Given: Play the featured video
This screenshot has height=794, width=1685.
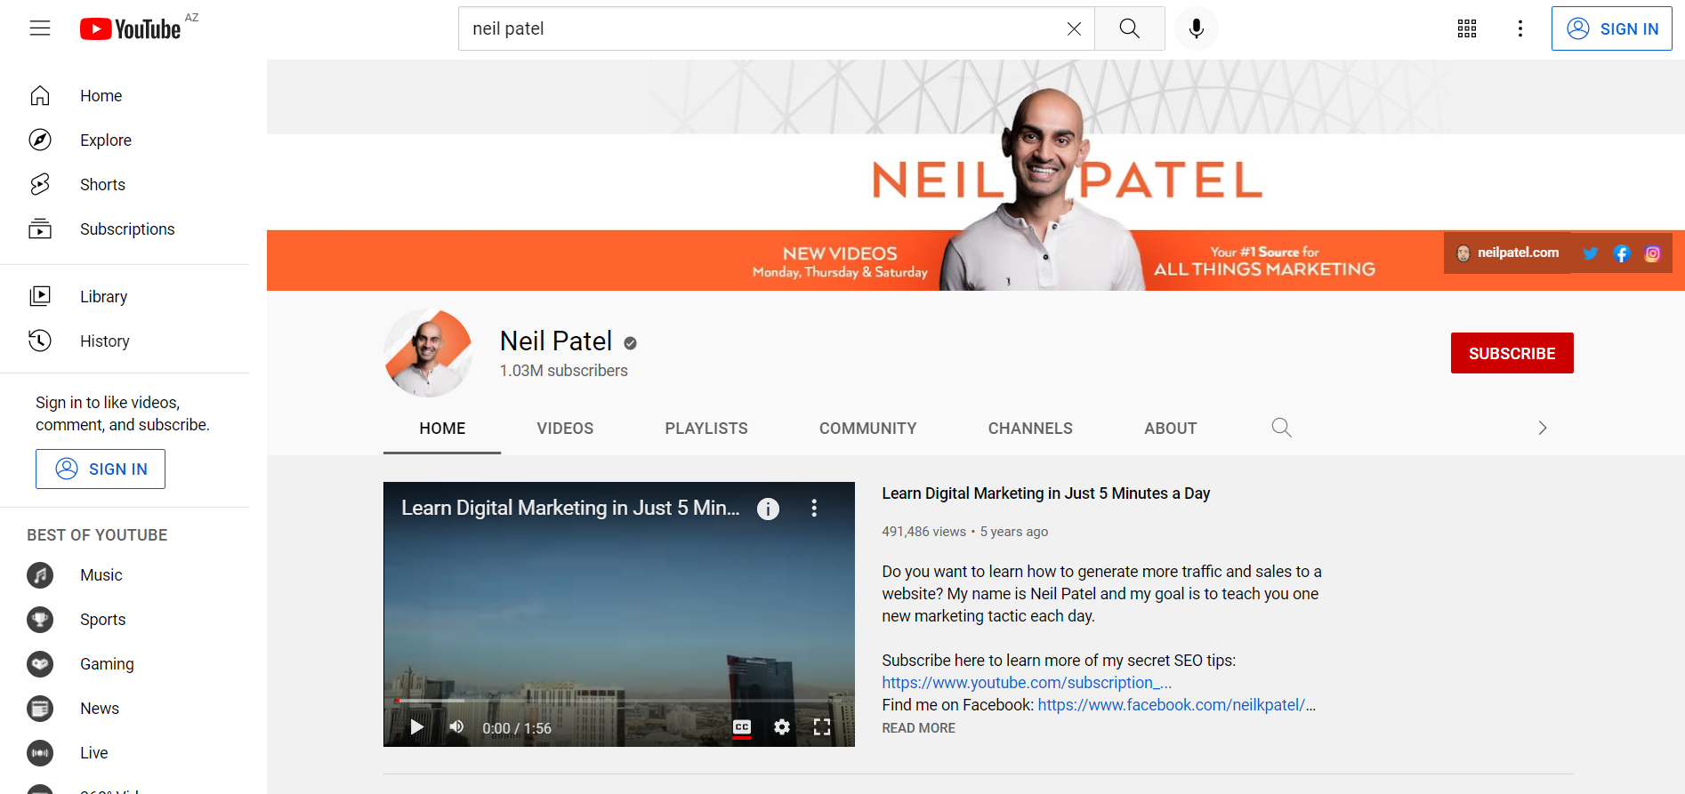Looking at the screenshot, I should (416, 727).
